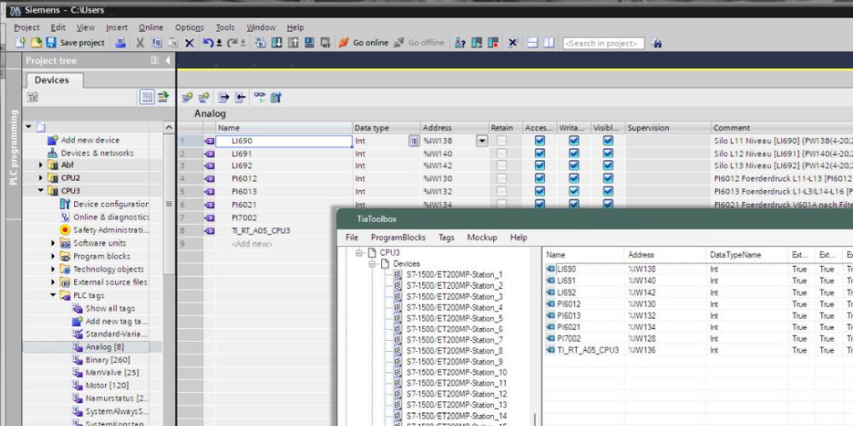Click the Start simulation icon
Viewport: 853px width, 426px height.
(x=309, y=43)
